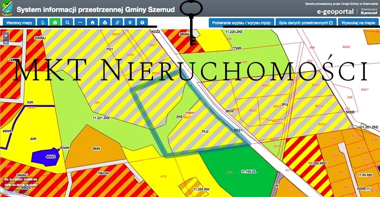The height and width of the screenshot is (197, 380).
Task: Toggle the green info identify tool
Action: tap(56, 22)
